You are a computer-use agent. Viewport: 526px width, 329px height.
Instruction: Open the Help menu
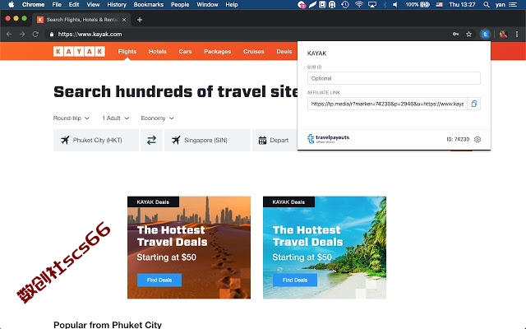tap(232, 4)
